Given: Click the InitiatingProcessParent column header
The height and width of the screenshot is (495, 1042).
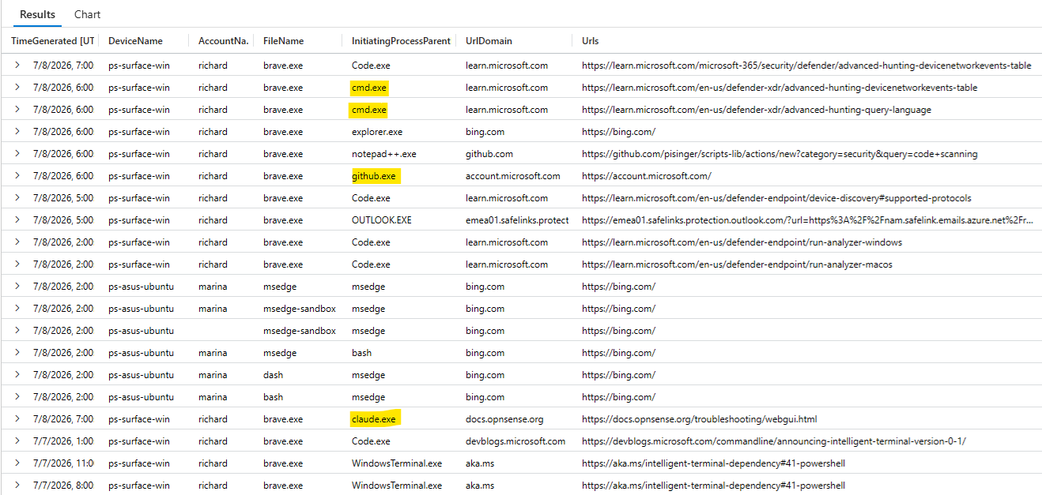Looking at the screenshot, I should point(401,40).
